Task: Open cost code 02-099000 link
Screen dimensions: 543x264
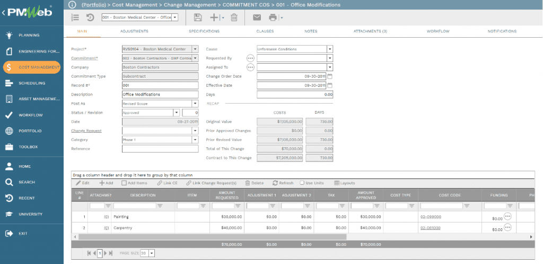Action: [431, 217]
